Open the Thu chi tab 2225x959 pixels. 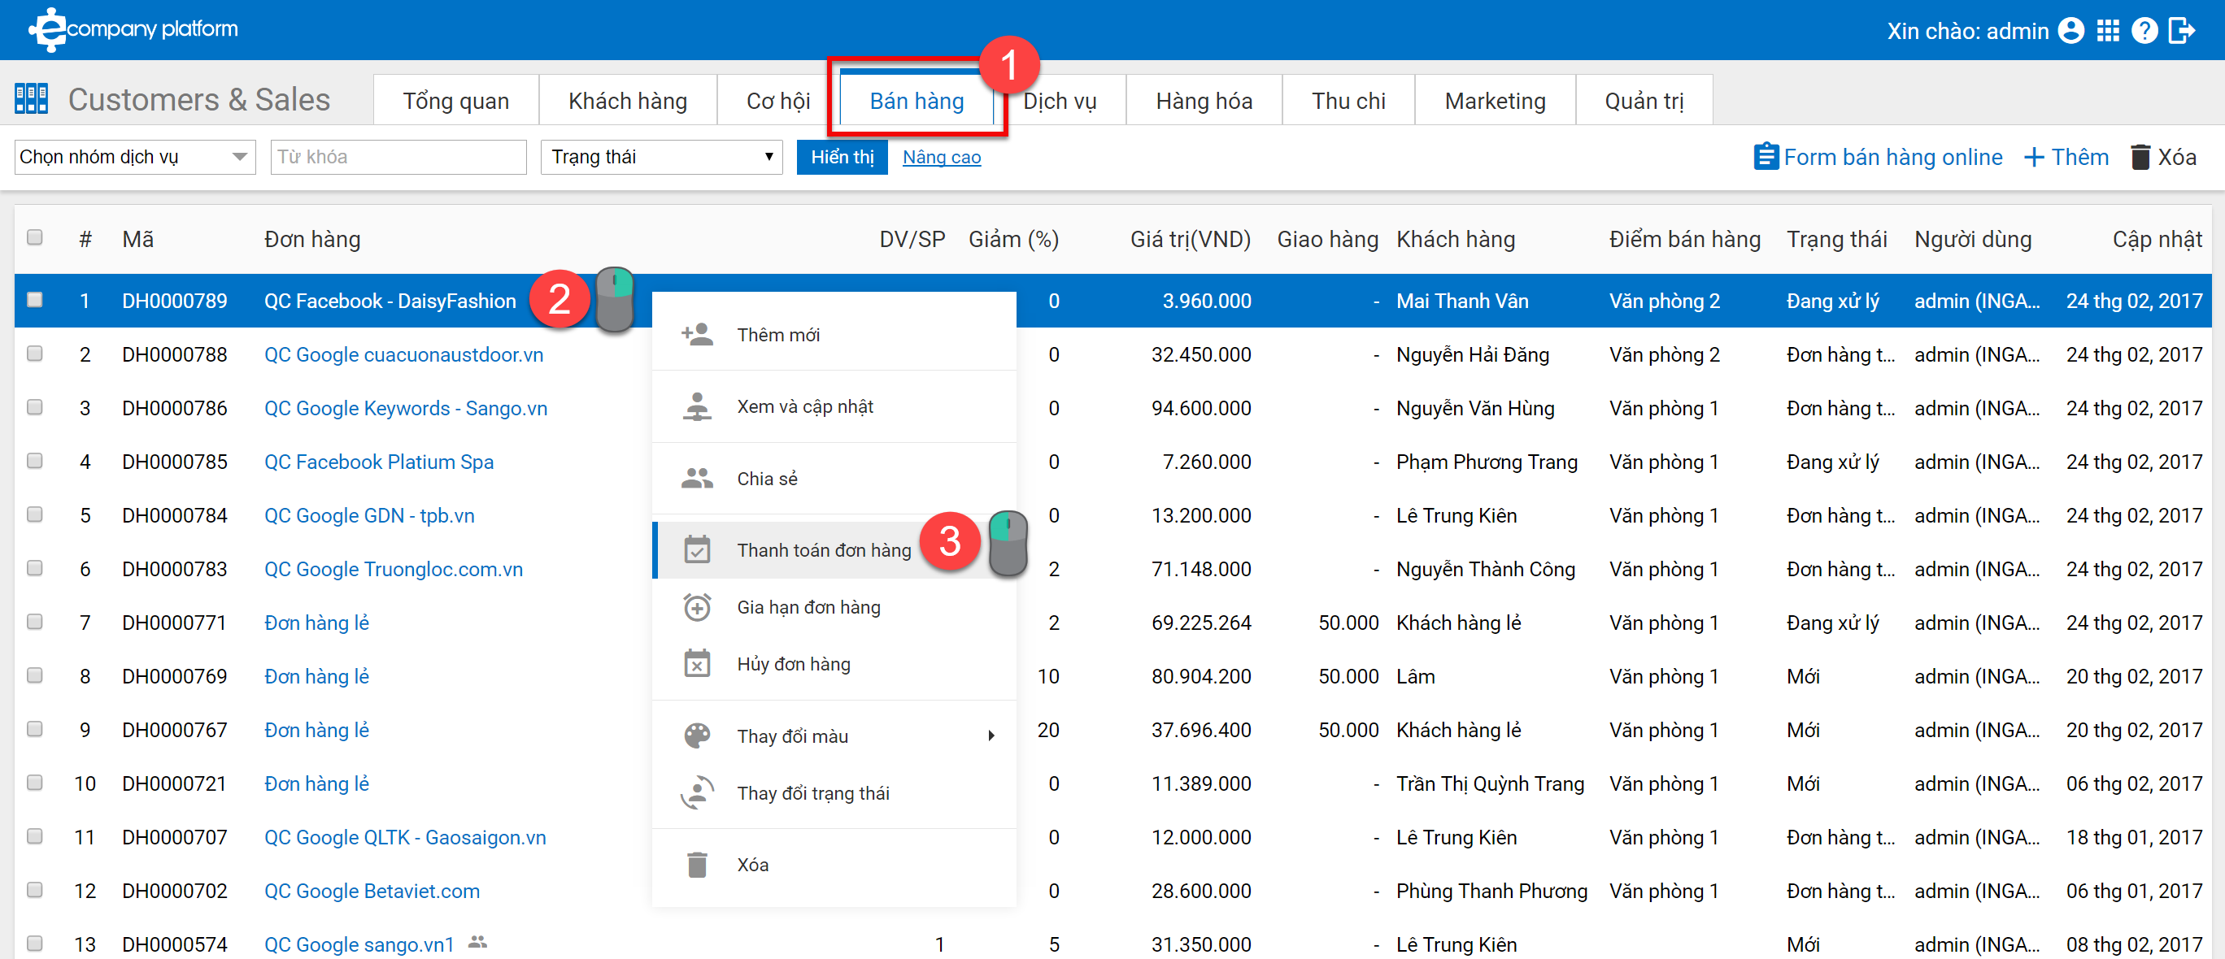click(x=1348, y=101)
